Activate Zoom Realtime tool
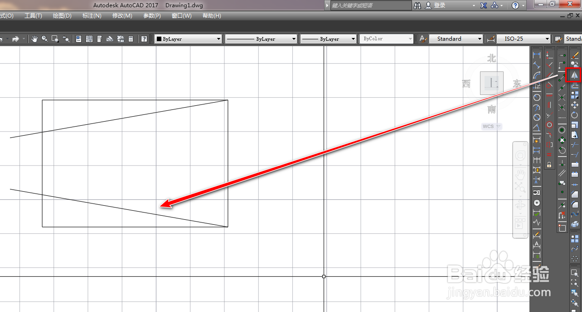The image size is (582, 312). point(45,39)
